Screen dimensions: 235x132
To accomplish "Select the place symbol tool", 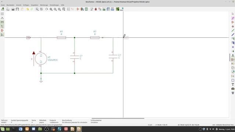I will tap(233, 22).
